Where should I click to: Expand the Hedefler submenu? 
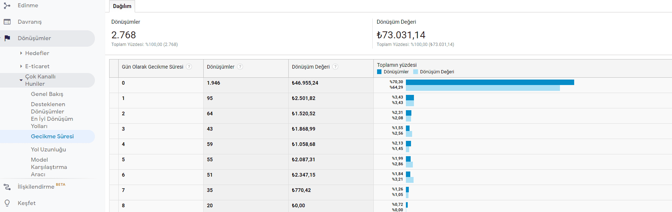[21, 53]
